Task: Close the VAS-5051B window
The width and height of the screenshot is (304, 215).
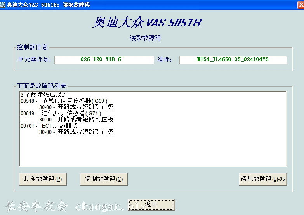Action: (301, 5)
